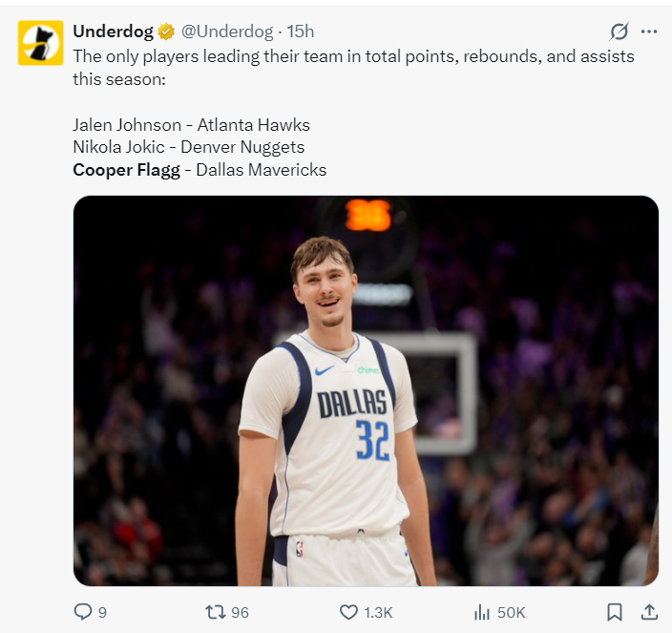The width and height of the screenshot is (672, 633).
Task: Open the three-dot More options menu
Action: 649,32
